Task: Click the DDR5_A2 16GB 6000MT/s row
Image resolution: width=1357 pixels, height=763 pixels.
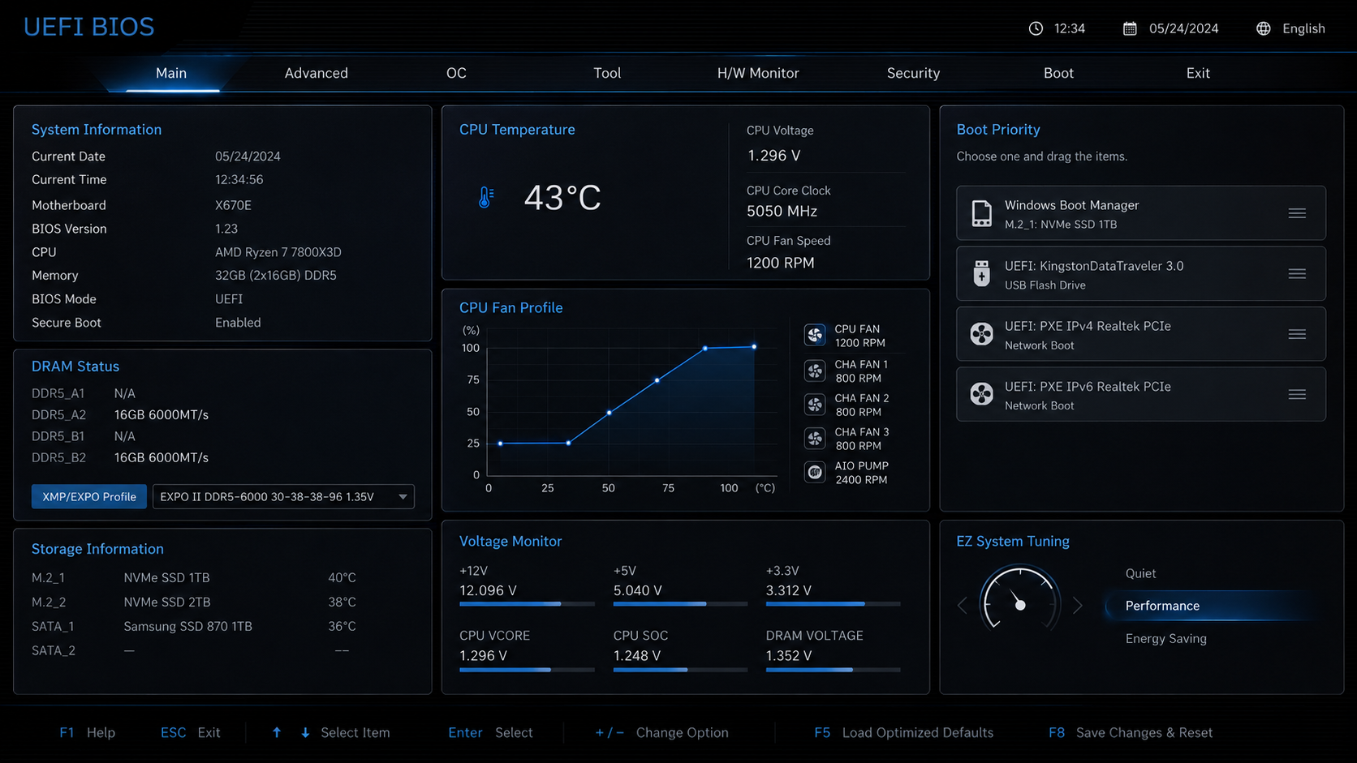Action: pos(120,414)
